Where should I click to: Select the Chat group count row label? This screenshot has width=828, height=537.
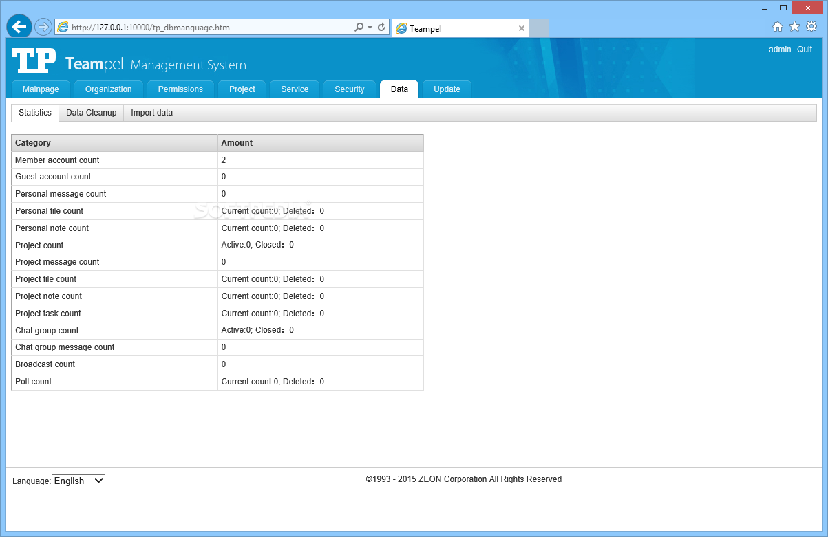47,331
